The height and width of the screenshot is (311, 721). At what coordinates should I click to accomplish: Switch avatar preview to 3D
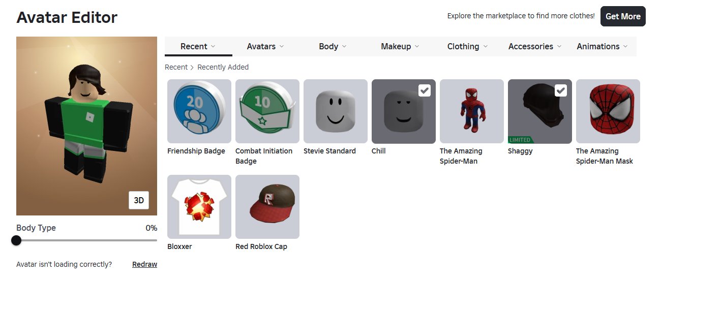point(139,200)
